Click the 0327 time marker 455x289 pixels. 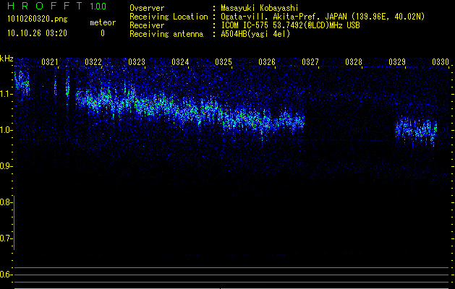click(310, 62)
